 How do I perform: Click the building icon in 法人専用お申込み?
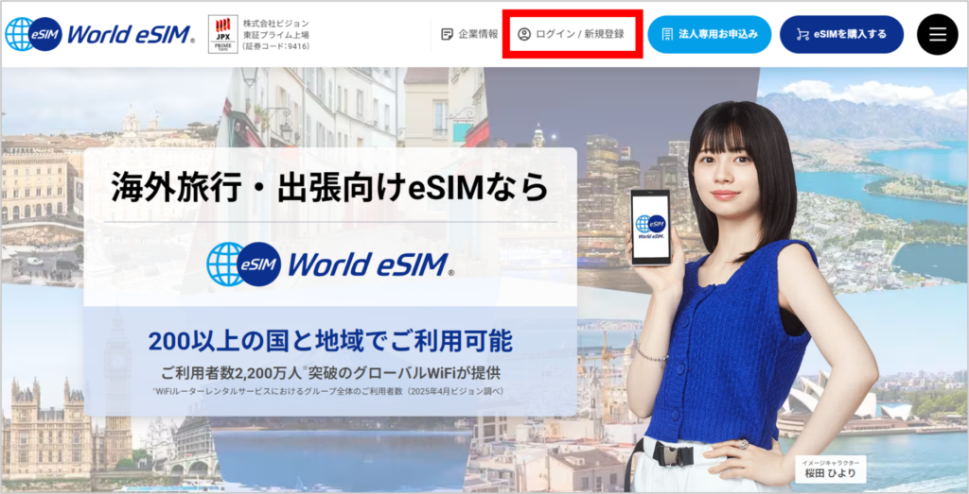[x=667, y=35]
